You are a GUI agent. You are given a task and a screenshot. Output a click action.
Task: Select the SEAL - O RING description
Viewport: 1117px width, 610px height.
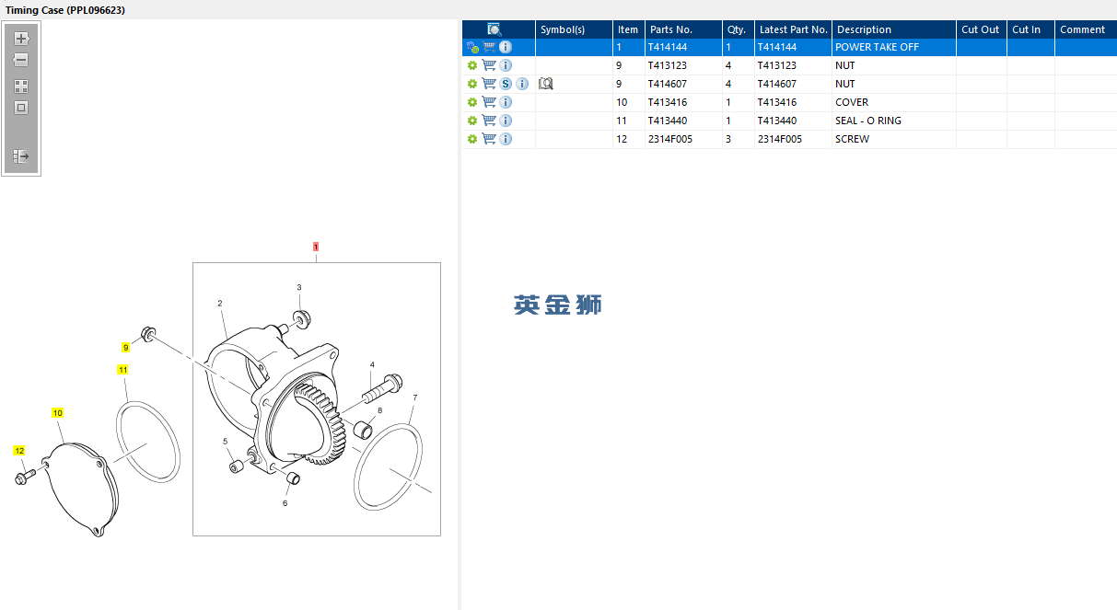[x=868, y=121]
